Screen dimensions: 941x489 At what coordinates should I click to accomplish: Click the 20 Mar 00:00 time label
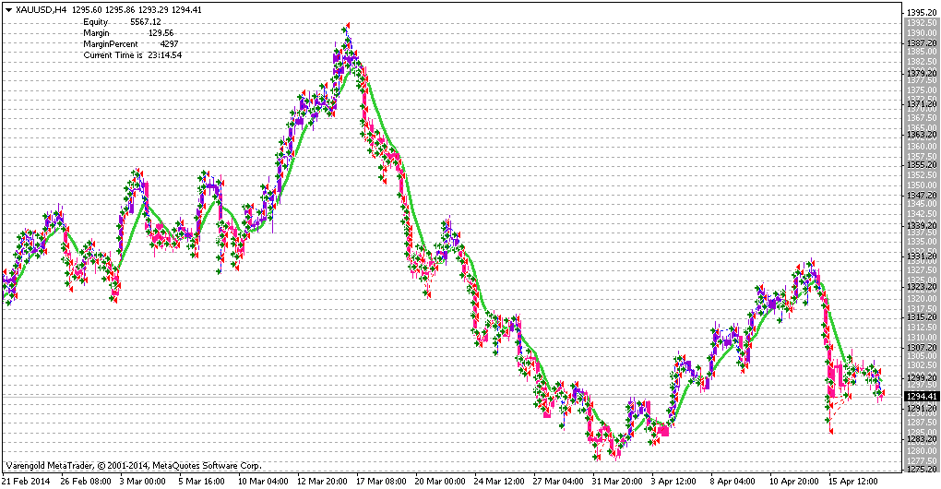[x=440, y=482]
